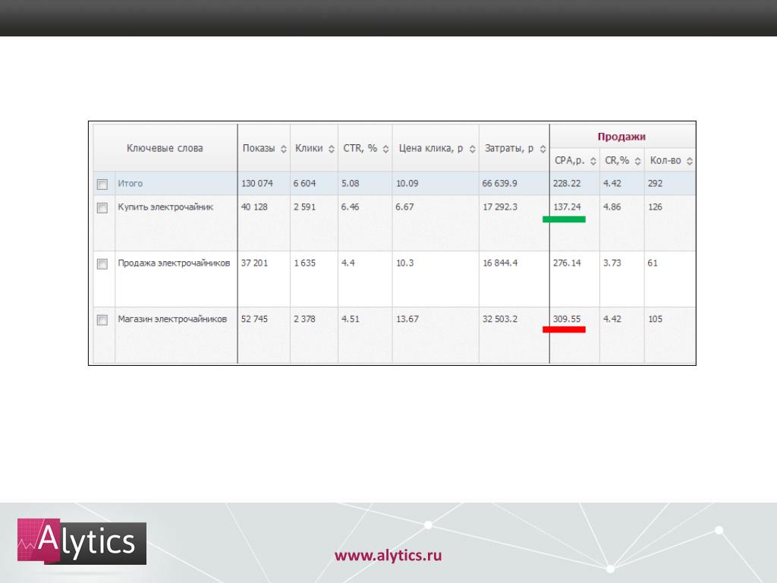Sort by Затраты column arrows
Image resolution: width=777 pixels, height=583 pixels.
pyautogui.click(x=543, y=149)
